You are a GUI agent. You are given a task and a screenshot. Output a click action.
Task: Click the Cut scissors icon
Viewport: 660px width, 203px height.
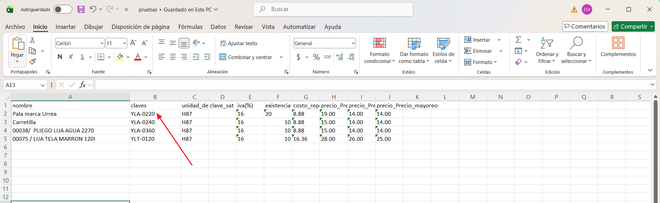point(32,40)
